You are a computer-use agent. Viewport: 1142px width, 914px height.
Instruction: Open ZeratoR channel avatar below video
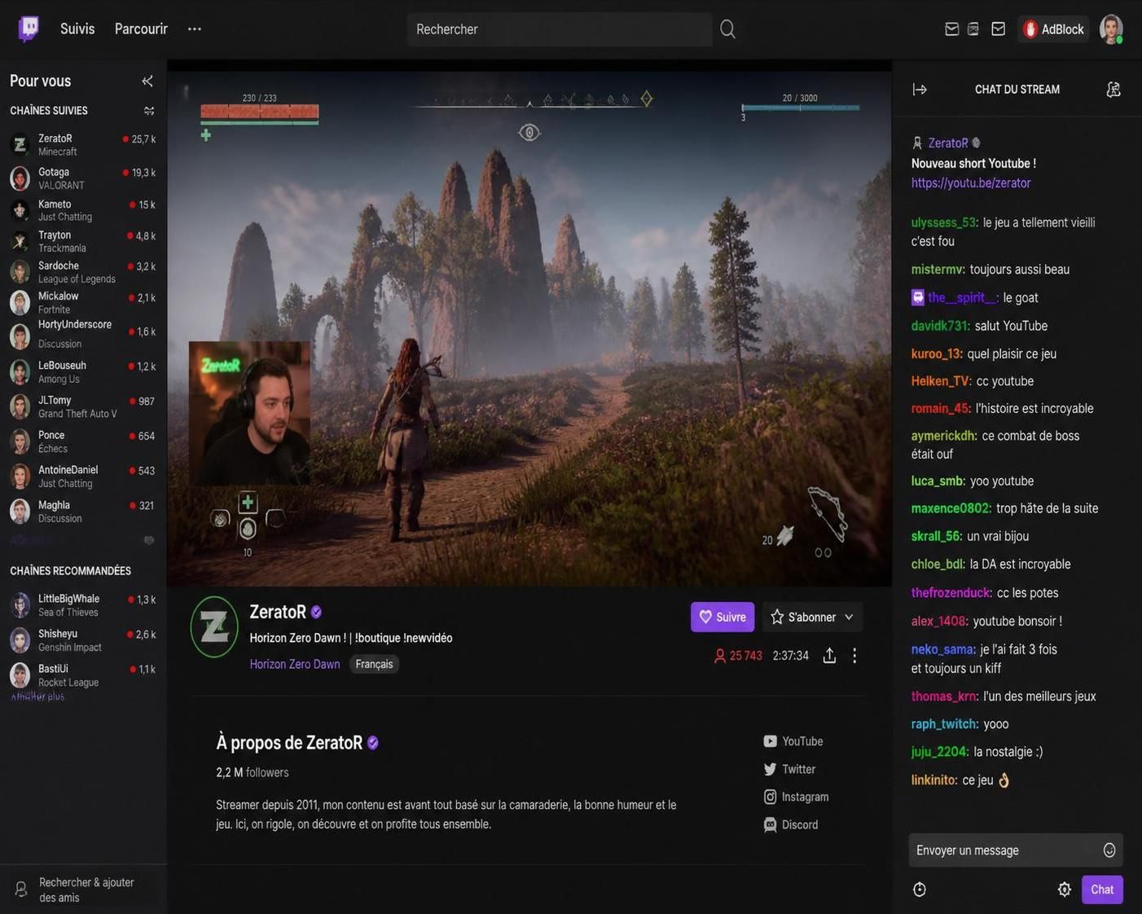tap(214, 627)
